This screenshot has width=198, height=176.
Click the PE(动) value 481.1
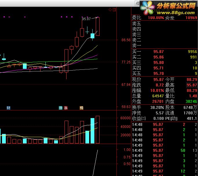192,118
